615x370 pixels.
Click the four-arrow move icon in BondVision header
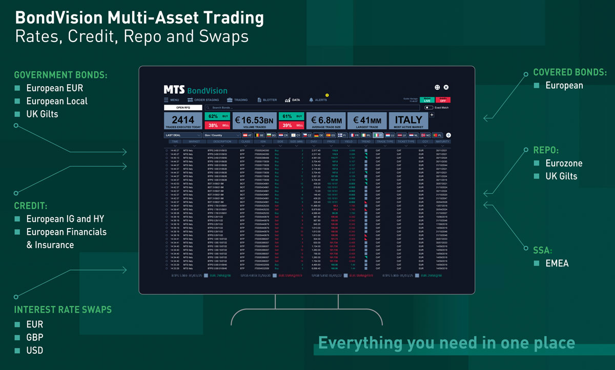[x=437, y=87]
